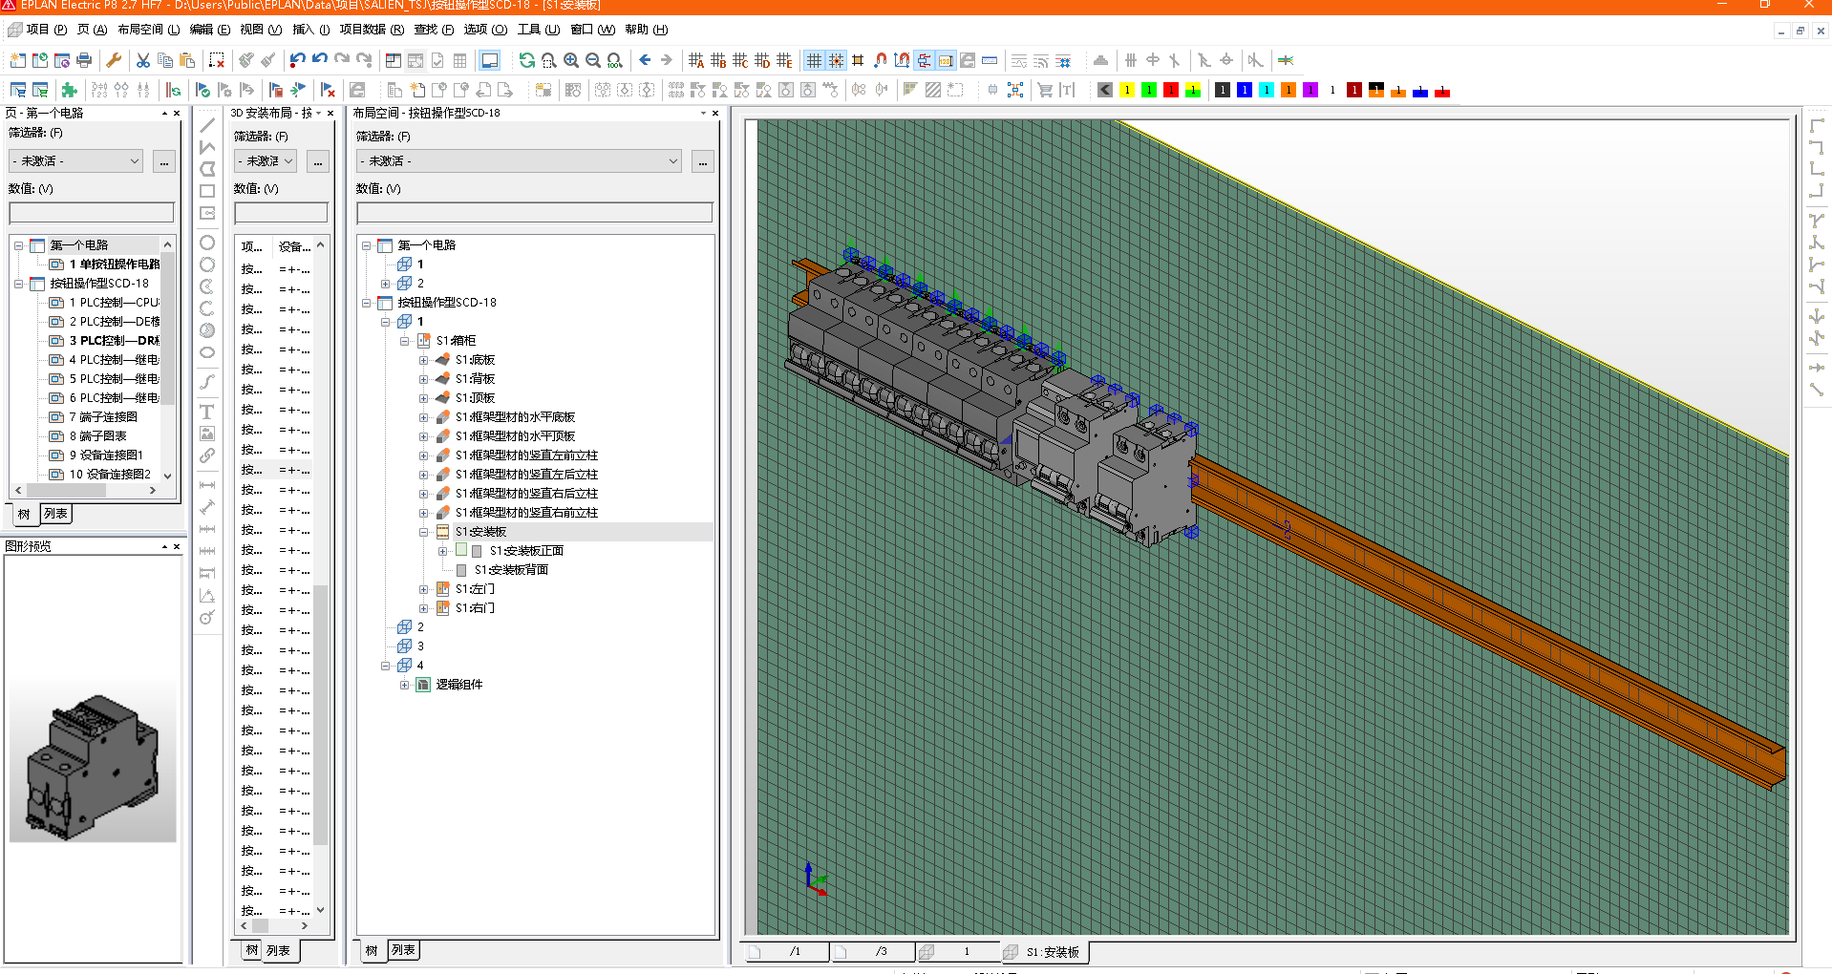Toggle the graphical preview panel button
The height and width of the screenshot is (974, 1832).
[x=489, y=61]
